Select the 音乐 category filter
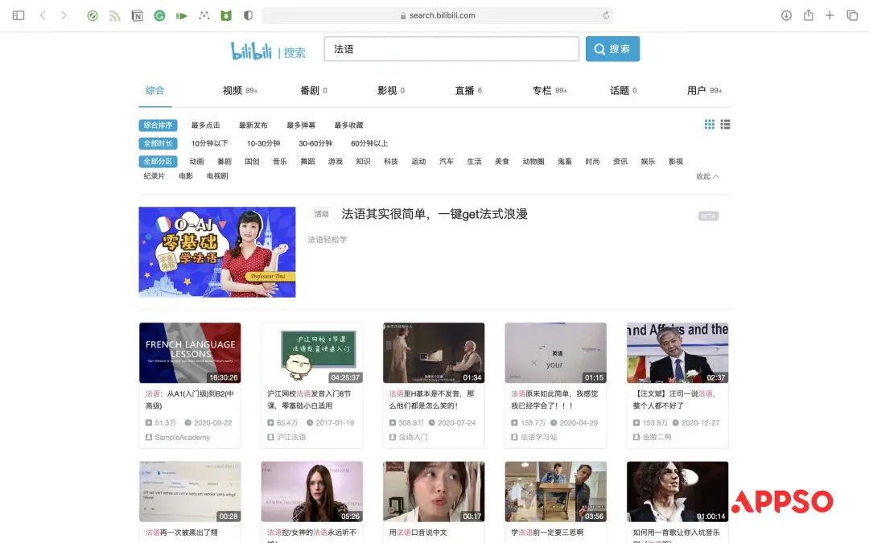869x543 pixels. pos(278,161)
